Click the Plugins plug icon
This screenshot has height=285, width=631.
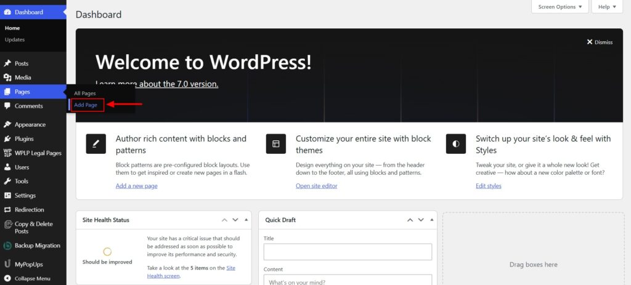(x=7, y=138)
